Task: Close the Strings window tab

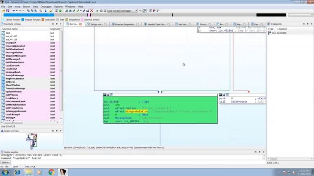Action: pos(105,24)
